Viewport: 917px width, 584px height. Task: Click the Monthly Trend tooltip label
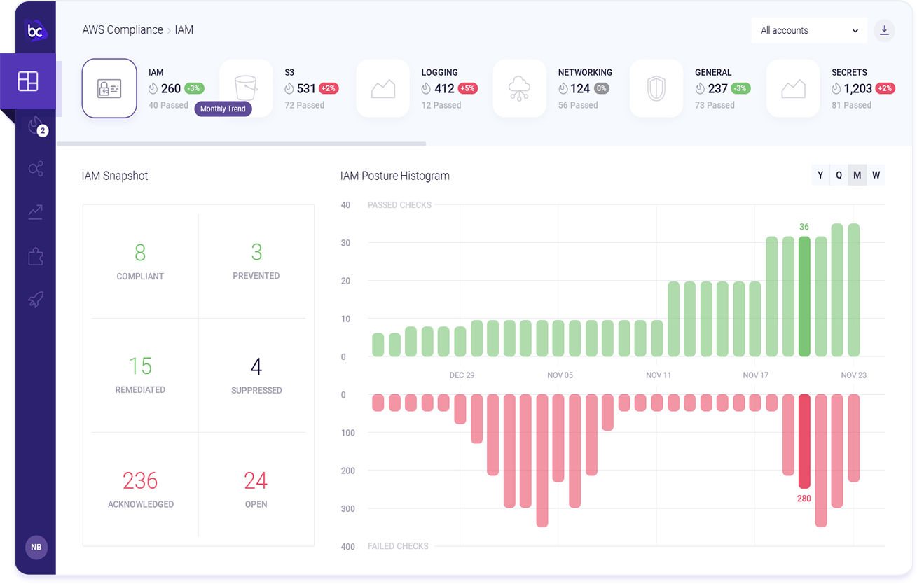click(223, 109)
